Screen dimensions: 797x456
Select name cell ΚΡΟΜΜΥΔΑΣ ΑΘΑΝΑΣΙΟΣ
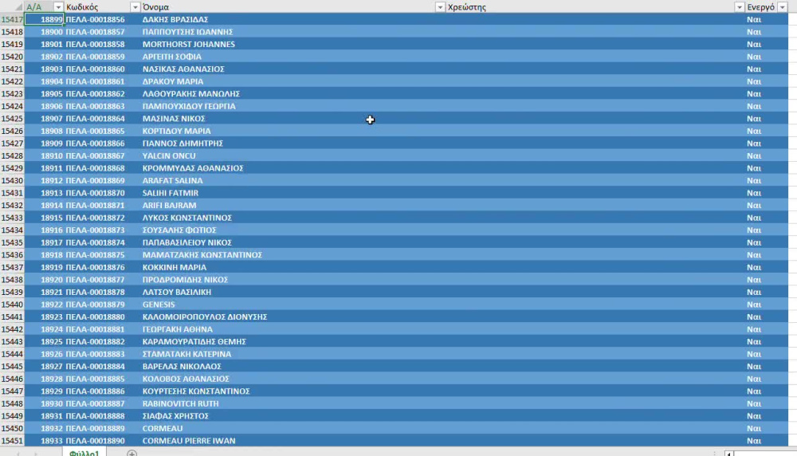pos(292,168)
